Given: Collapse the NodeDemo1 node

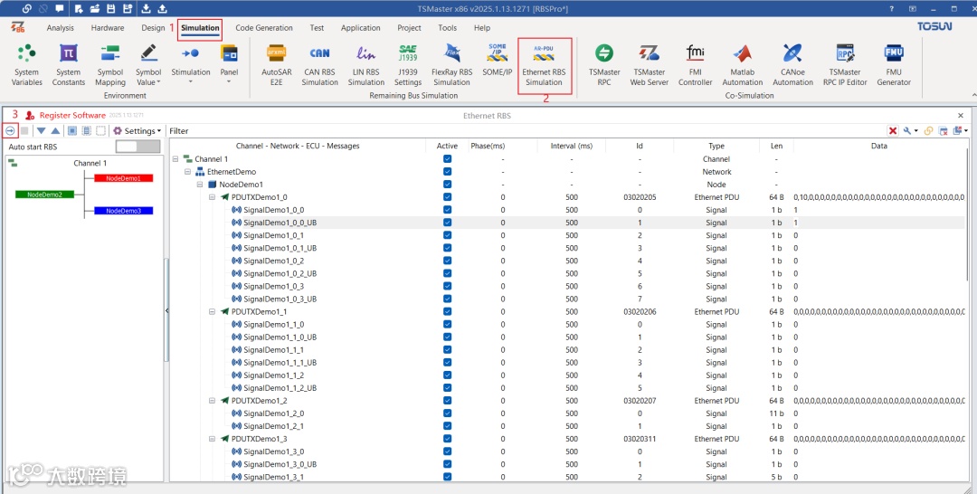Looking at the screenshot, I should [200, 185].
